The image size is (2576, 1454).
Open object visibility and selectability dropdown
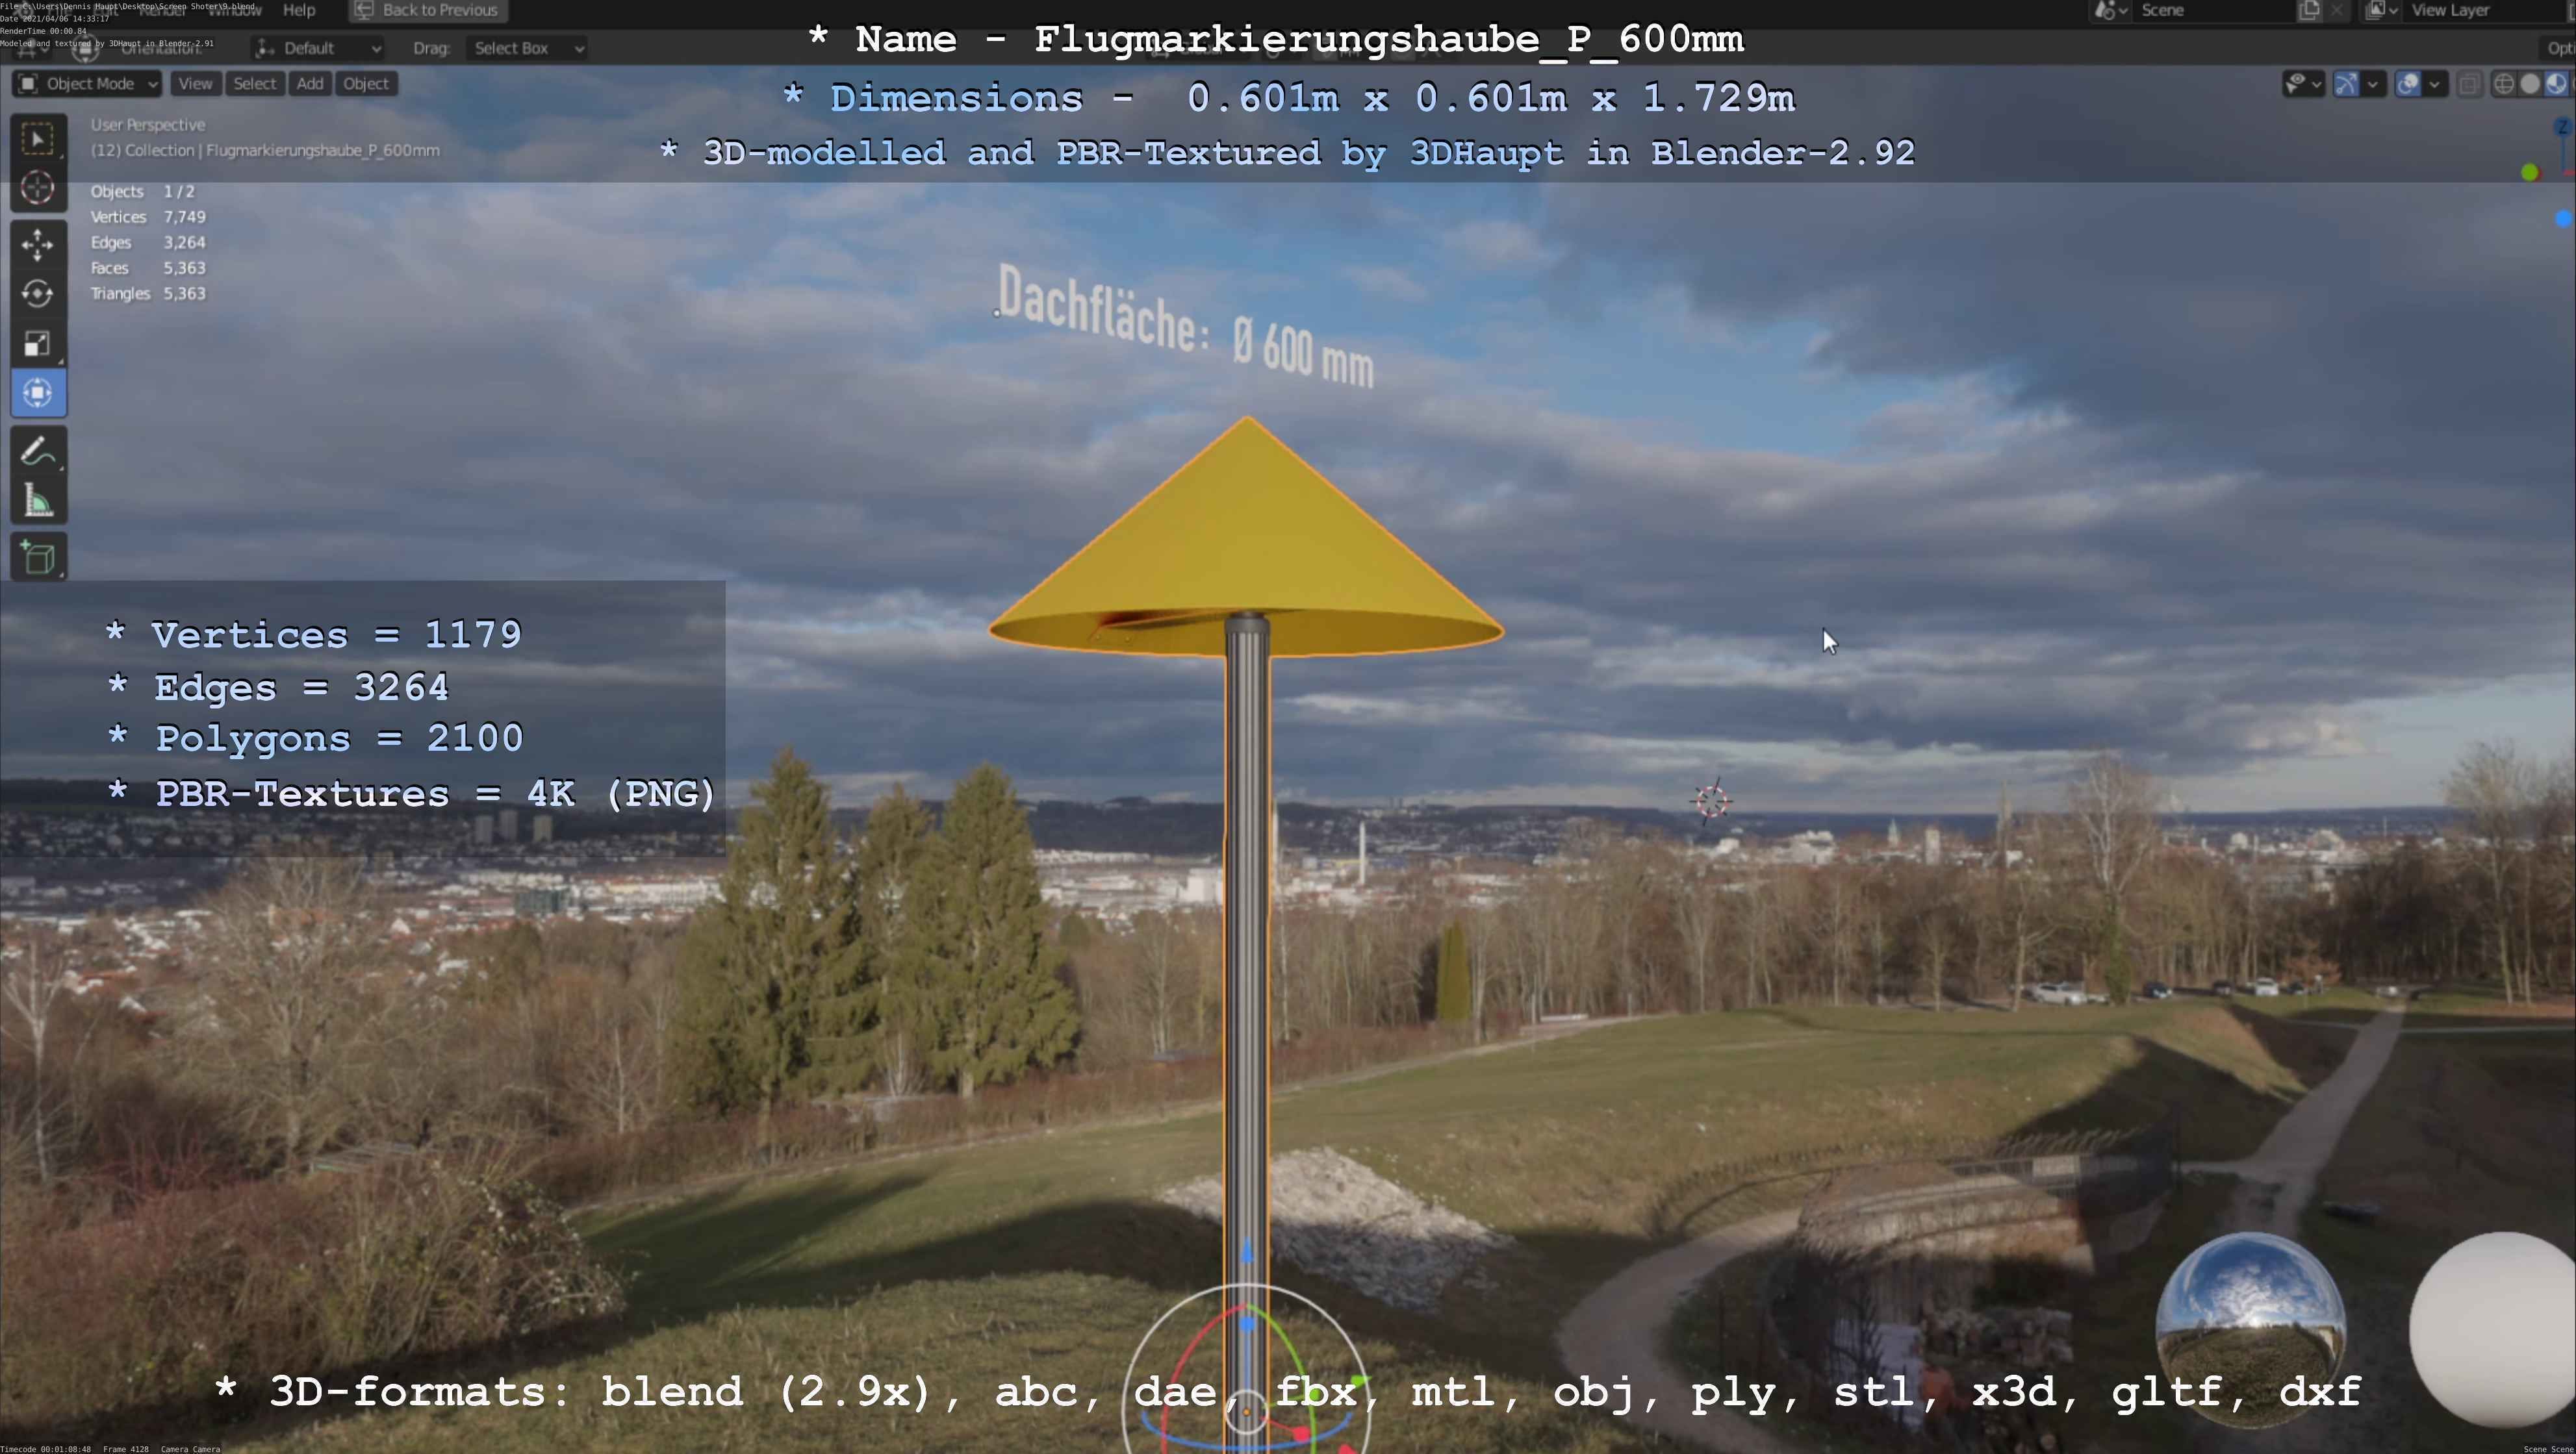[x=2303, y=84]
